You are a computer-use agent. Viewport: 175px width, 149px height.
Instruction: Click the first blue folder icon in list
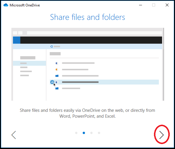click(x=57, y=76)
